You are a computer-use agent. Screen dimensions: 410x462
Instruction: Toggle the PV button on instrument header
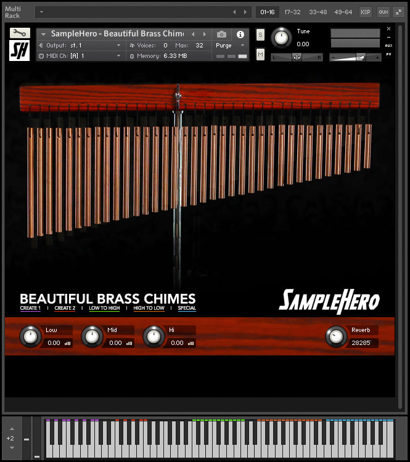388,54
